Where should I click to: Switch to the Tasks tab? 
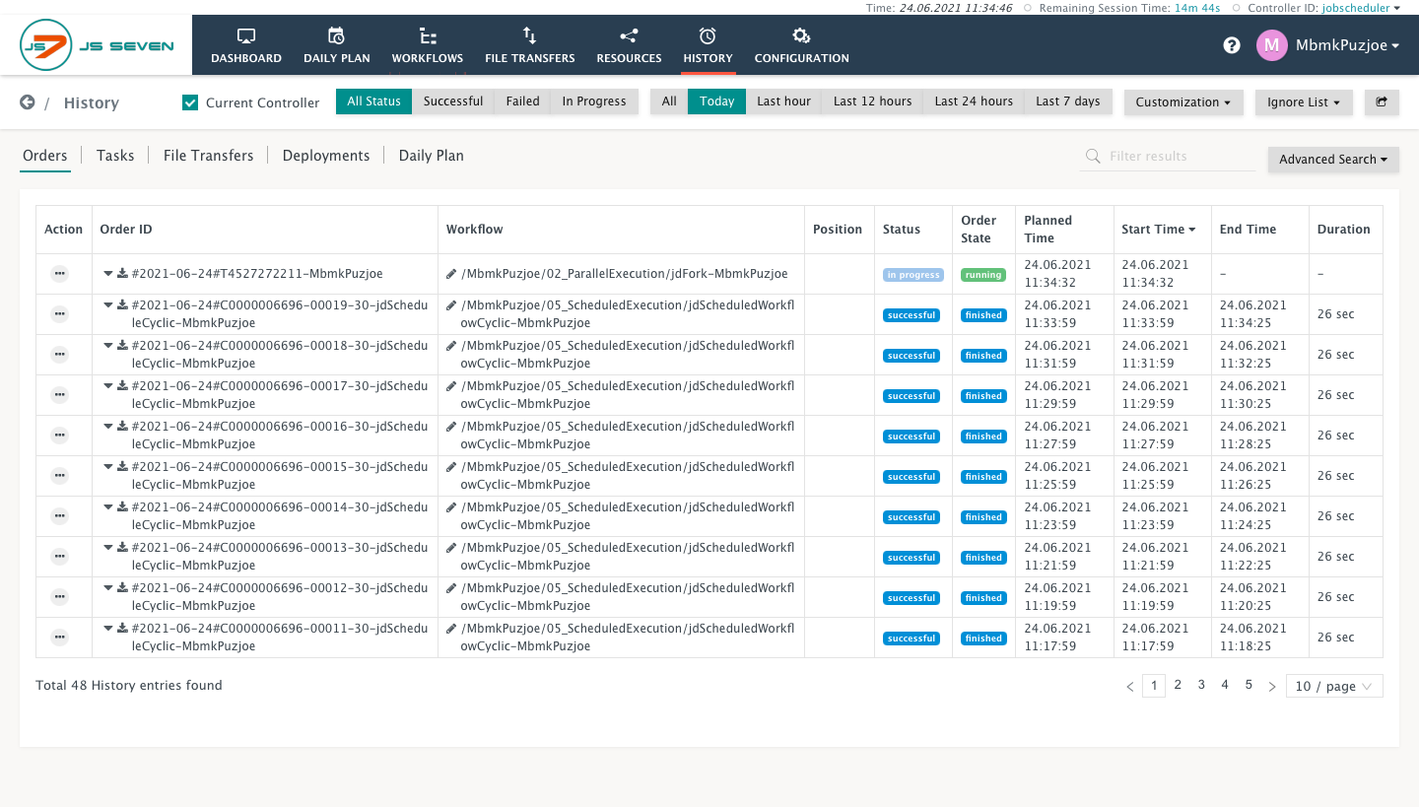115,156
